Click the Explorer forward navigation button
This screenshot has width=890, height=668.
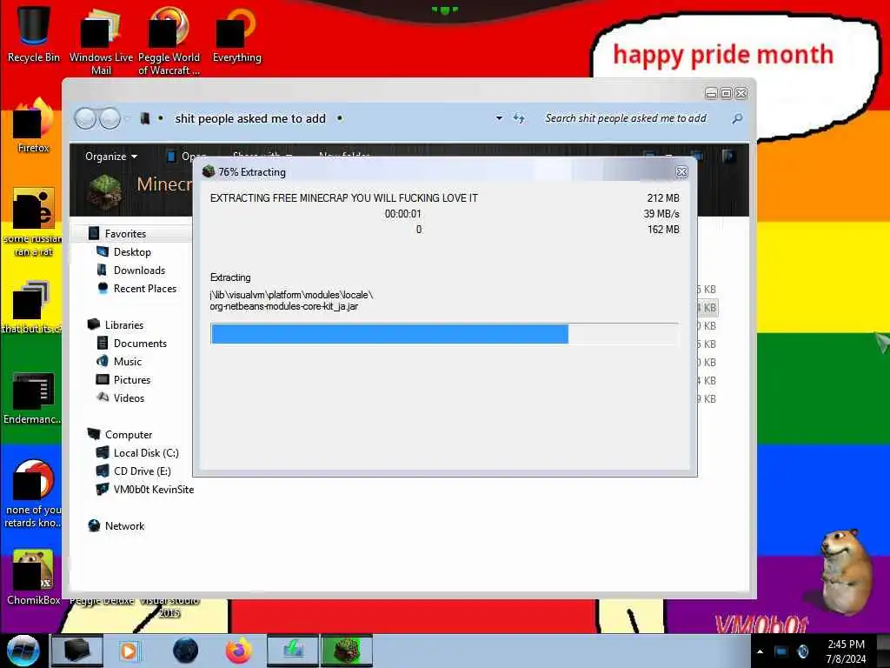[x=110, y=118]
